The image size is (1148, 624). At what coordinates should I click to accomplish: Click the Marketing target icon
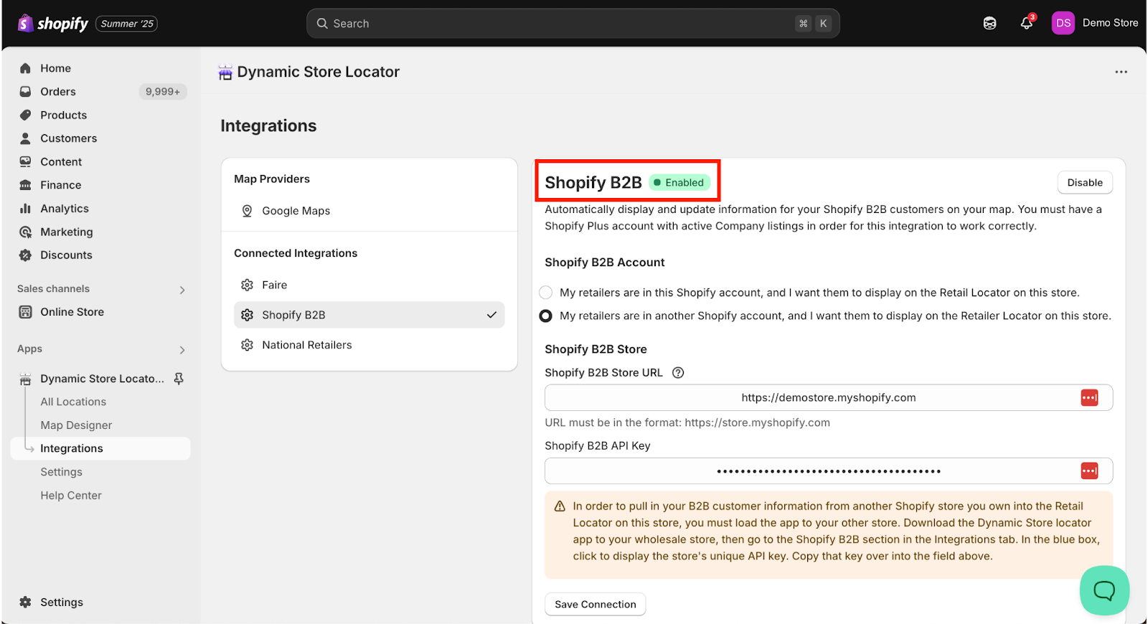[26, 232]
